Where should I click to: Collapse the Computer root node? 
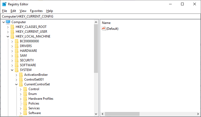coord(3,22)
